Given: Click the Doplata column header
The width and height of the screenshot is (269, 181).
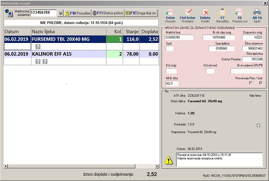Looking at the screenshot, I should [149, 32].
